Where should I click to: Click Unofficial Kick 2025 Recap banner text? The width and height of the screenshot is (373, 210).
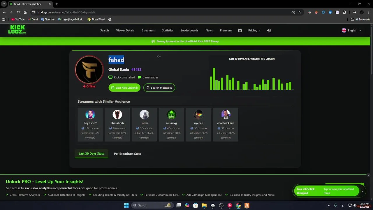click(187, 41)
